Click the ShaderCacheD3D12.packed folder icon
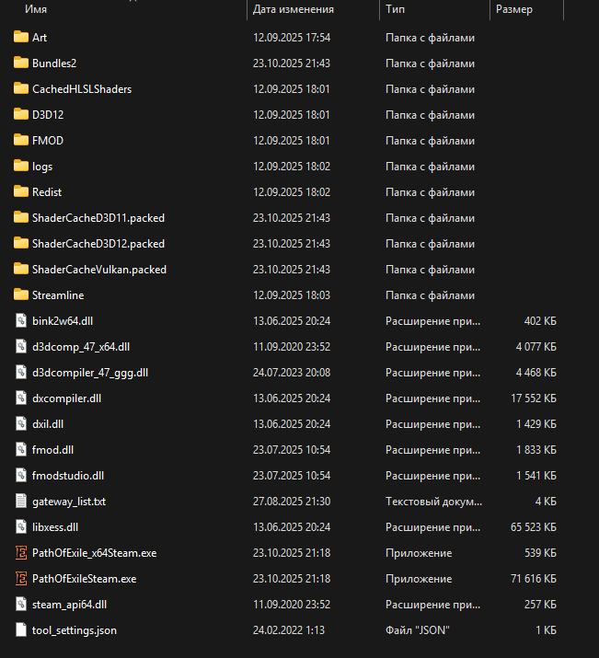Screen dimensions: 599x658 pos(21,243)
